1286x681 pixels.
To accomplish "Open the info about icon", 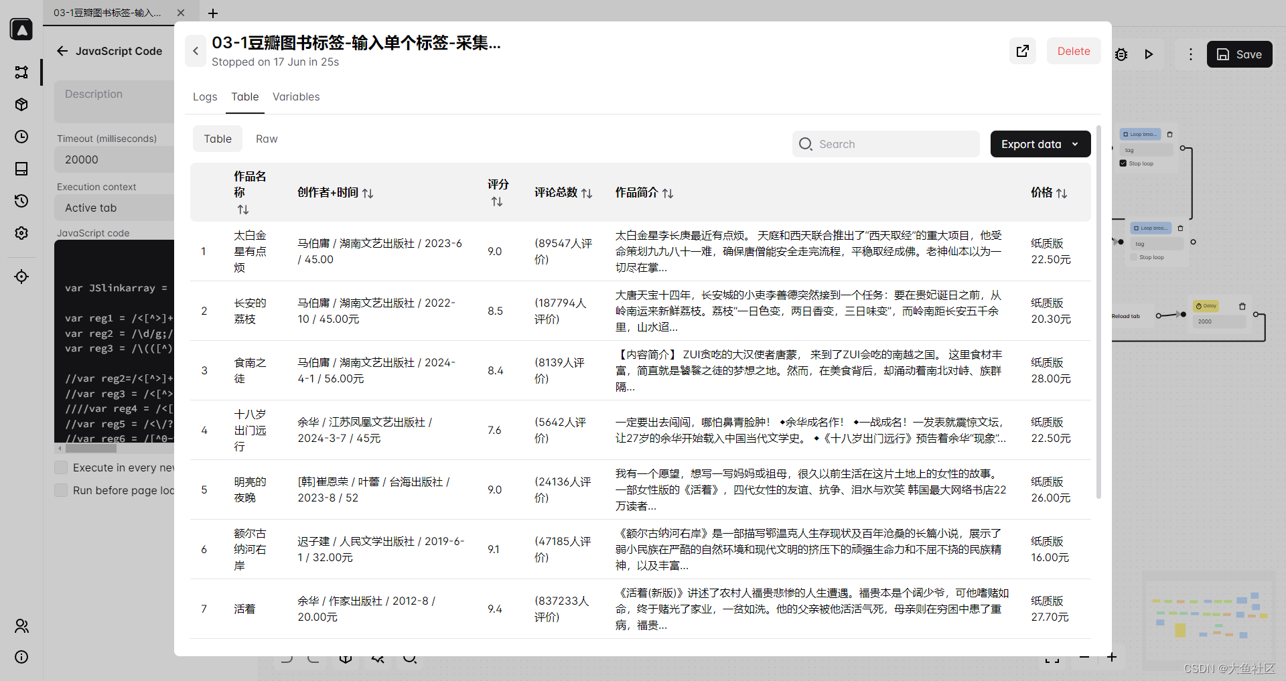I will (21, 657).
